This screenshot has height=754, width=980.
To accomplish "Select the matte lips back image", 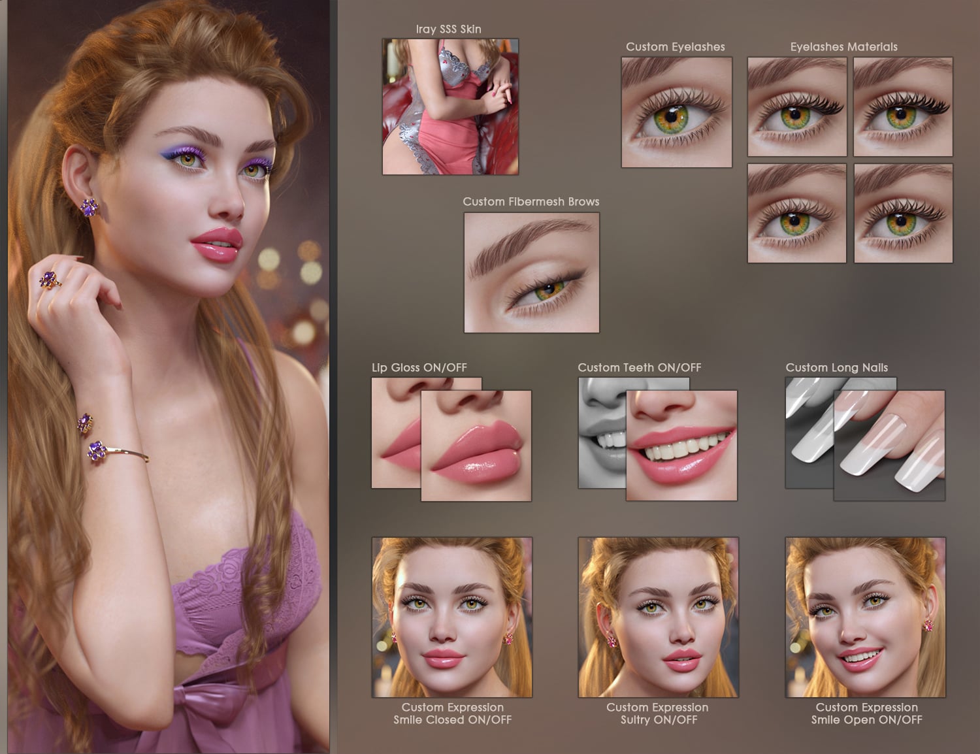I will click(396, 433).
